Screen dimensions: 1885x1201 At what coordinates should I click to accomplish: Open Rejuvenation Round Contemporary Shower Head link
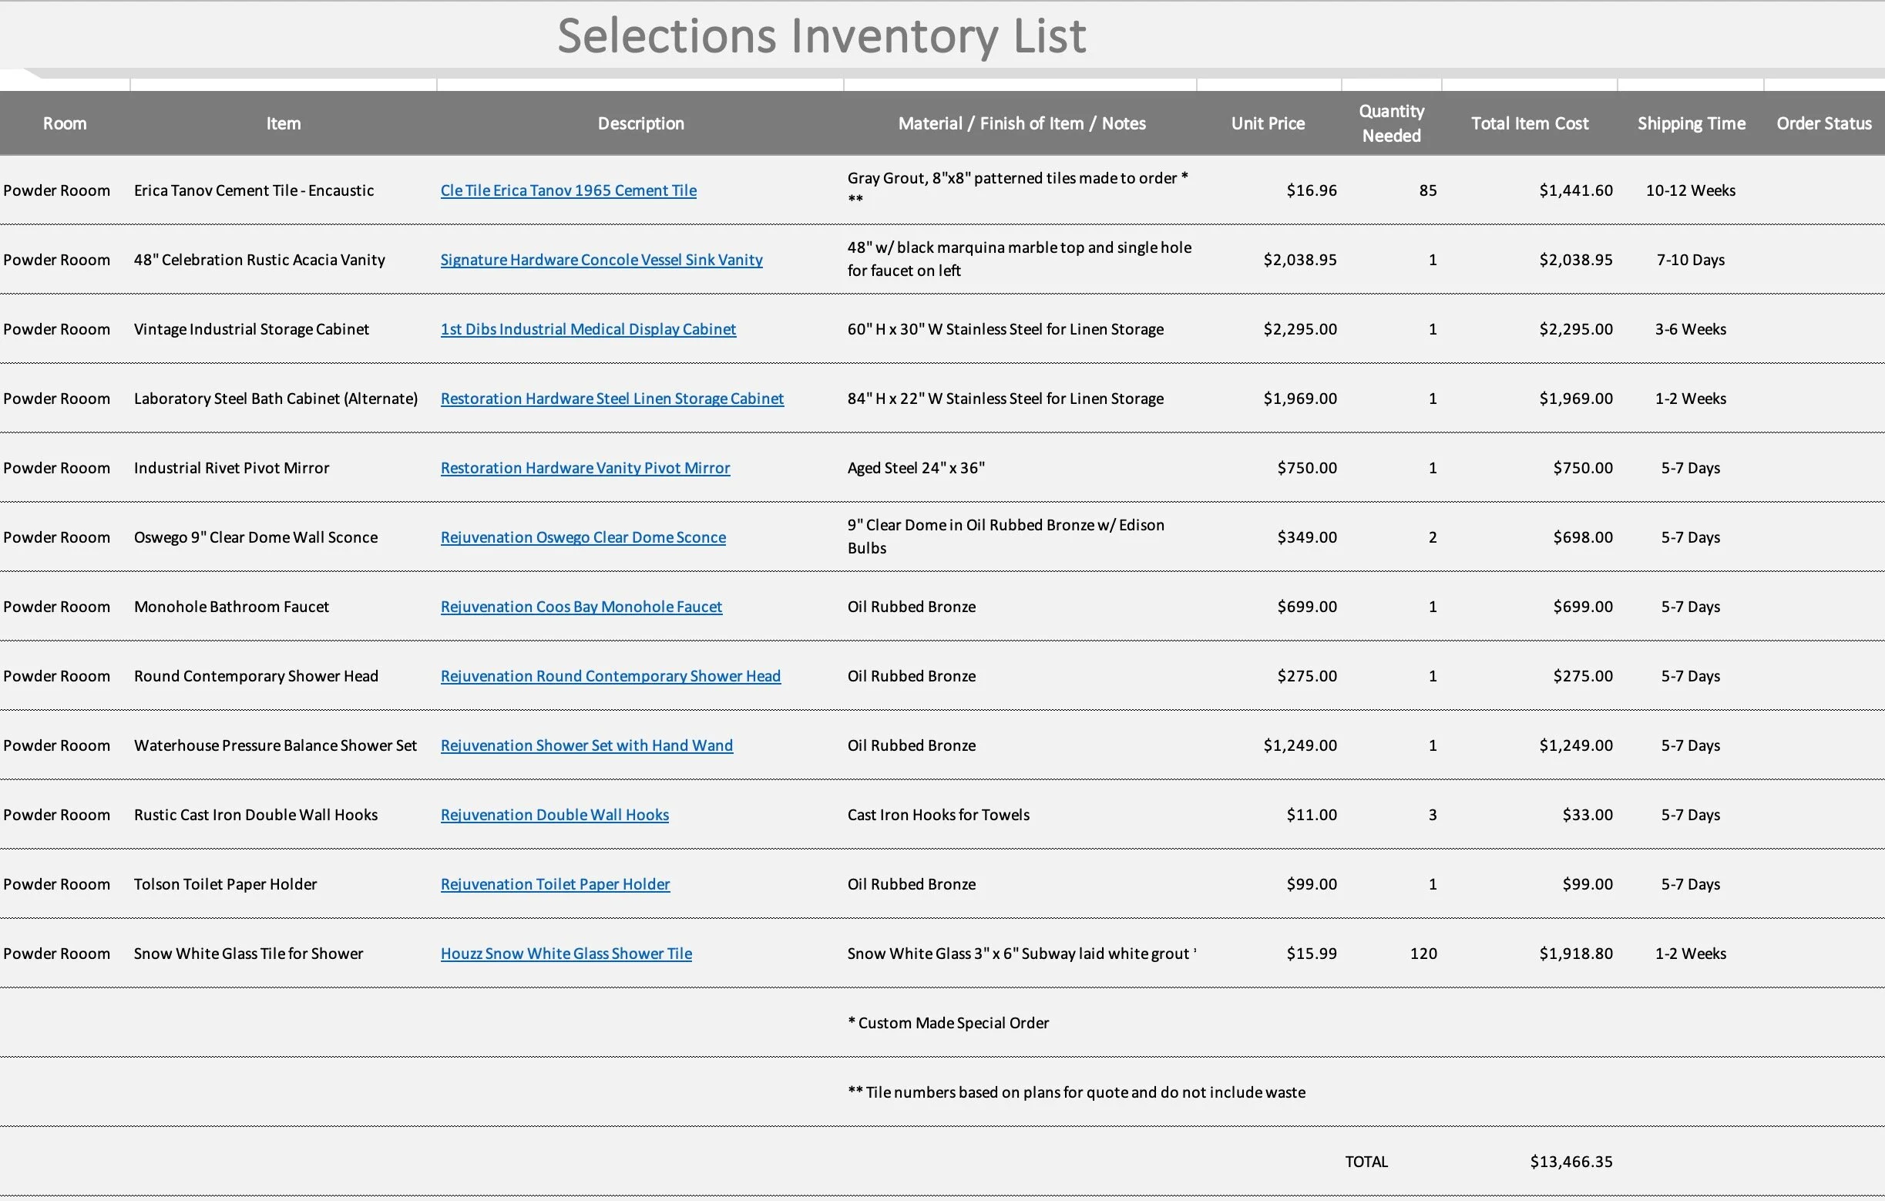610,676
